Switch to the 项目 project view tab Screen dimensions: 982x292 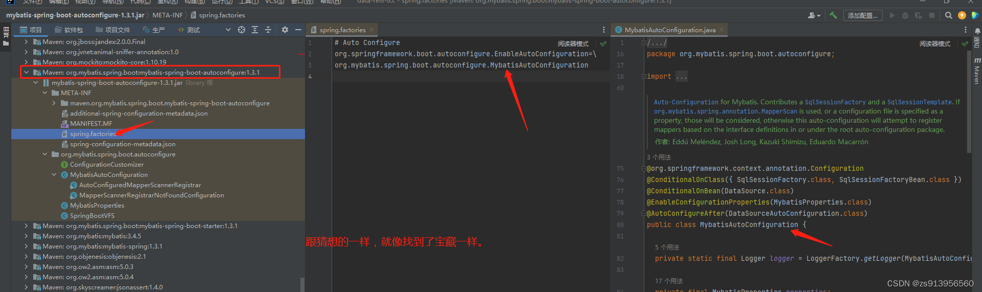[31, 30]
